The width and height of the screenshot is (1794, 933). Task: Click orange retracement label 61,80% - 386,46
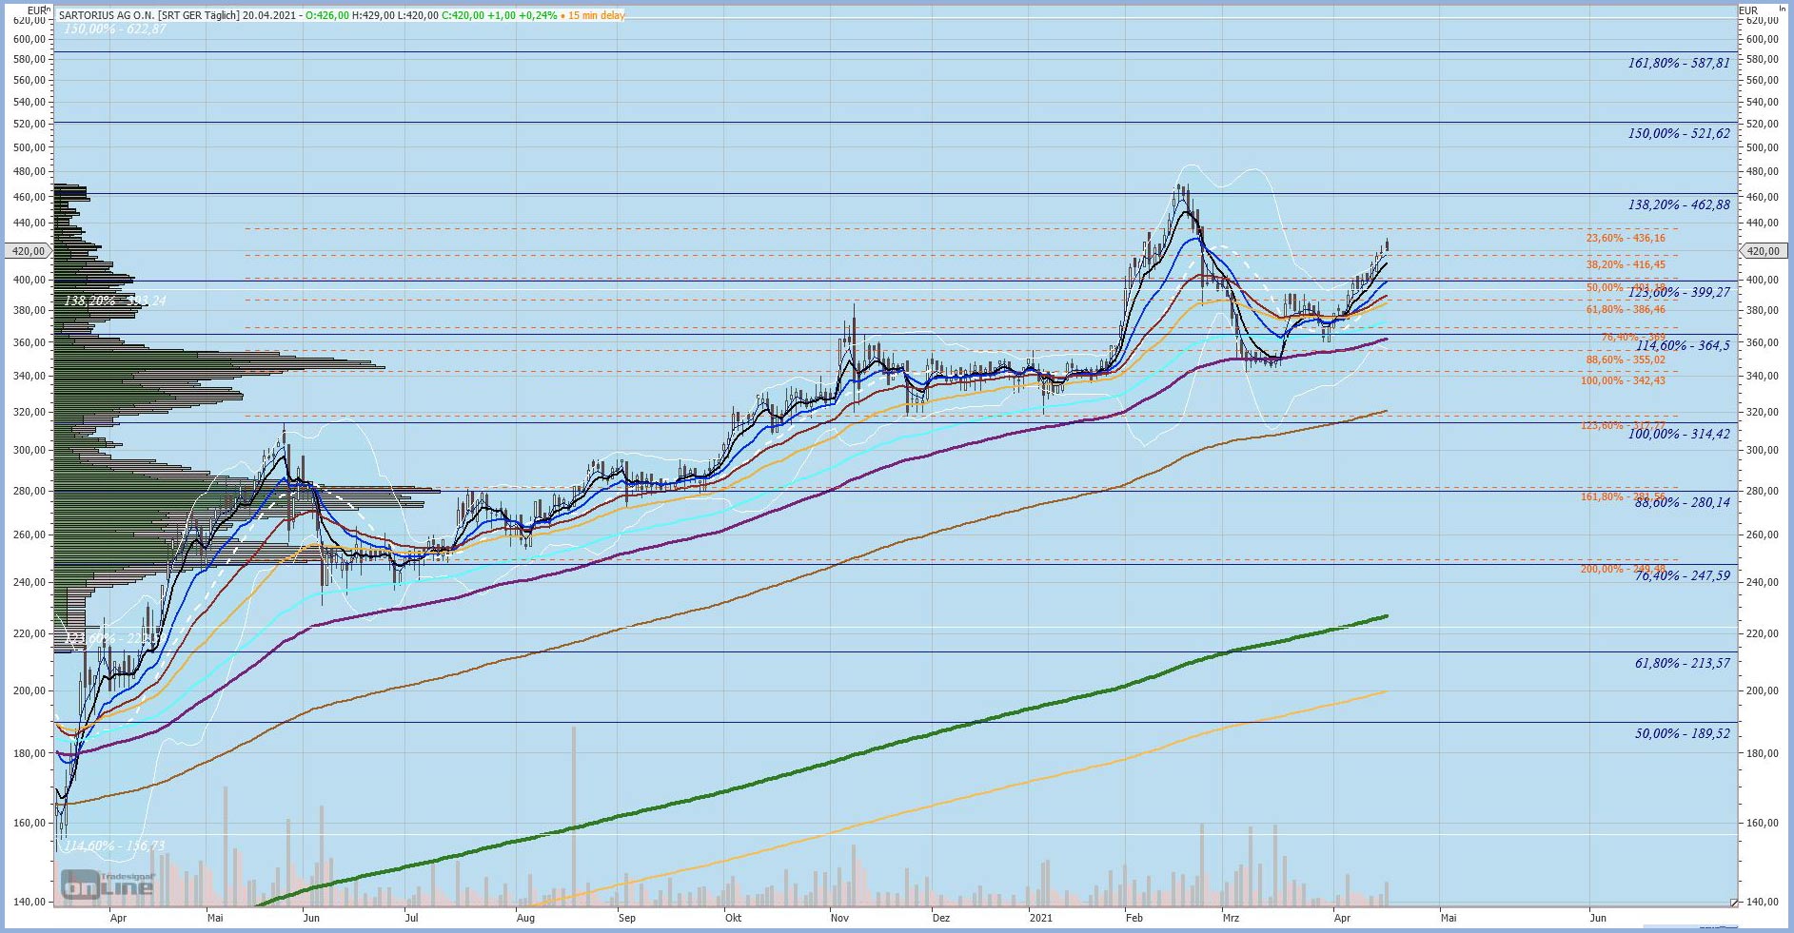1626,309
